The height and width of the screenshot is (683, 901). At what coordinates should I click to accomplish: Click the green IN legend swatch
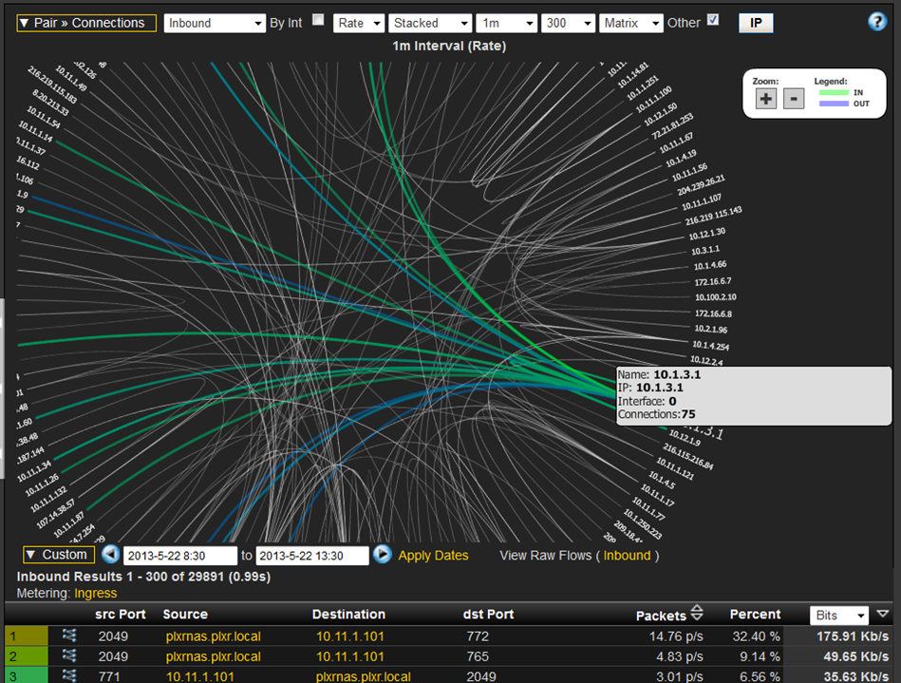click(833, 92)
